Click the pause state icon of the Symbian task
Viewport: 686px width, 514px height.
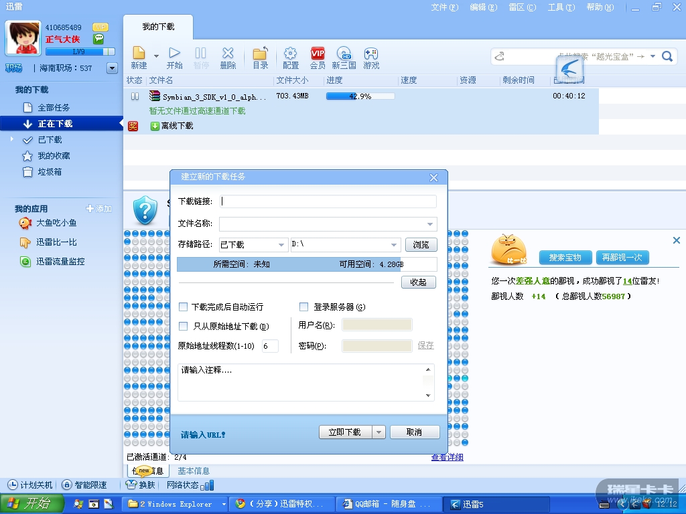tap(135, 96)
